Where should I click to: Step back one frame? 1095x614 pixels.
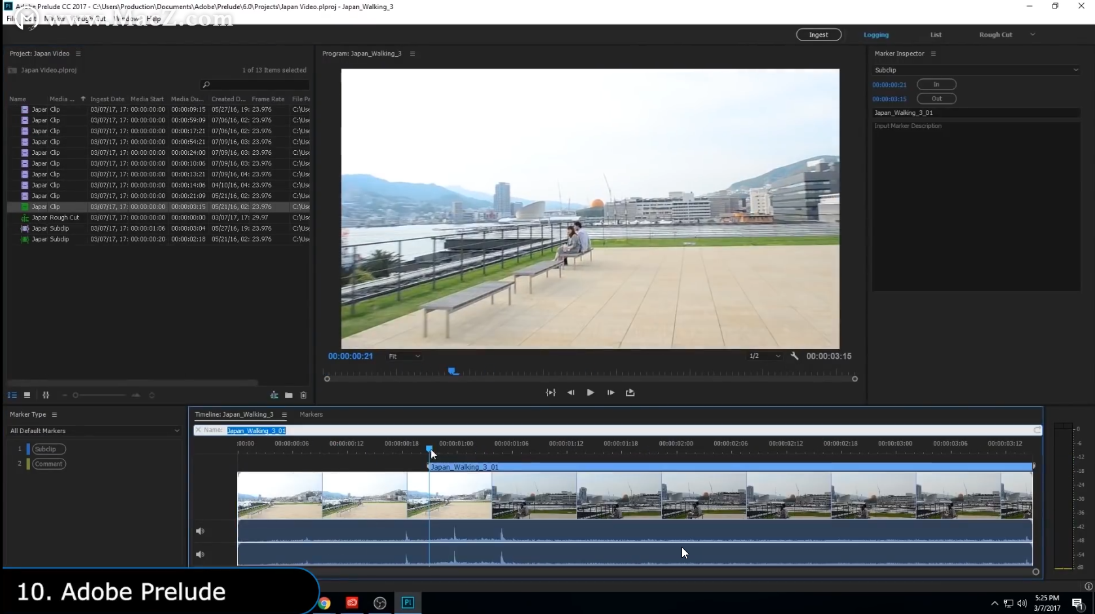(570, 393)
